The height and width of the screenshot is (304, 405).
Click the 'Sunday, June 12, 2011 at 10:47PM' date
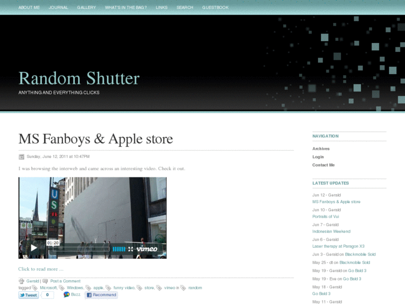coord(58,157)
